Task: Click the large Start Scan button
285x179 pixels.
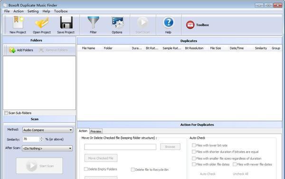Action: pos(39,166)
